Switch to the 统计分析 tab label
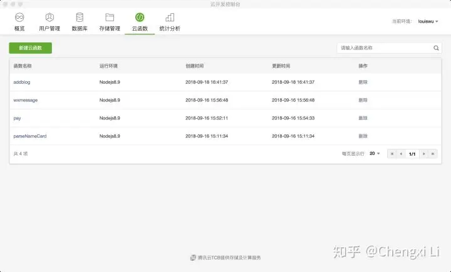Screen dimensions: 451x272 (x=170, y=28)
